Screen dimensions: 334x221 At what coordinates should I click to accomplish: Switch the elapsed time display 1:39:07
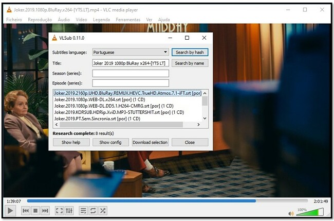click(14, 201)
